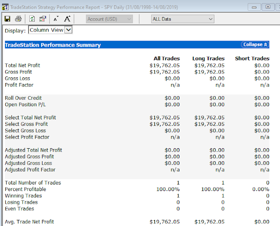Click Percent Profitable Short Trades value 0.00%
Viewport: 280px width, 226px height.
pos(261,189)
